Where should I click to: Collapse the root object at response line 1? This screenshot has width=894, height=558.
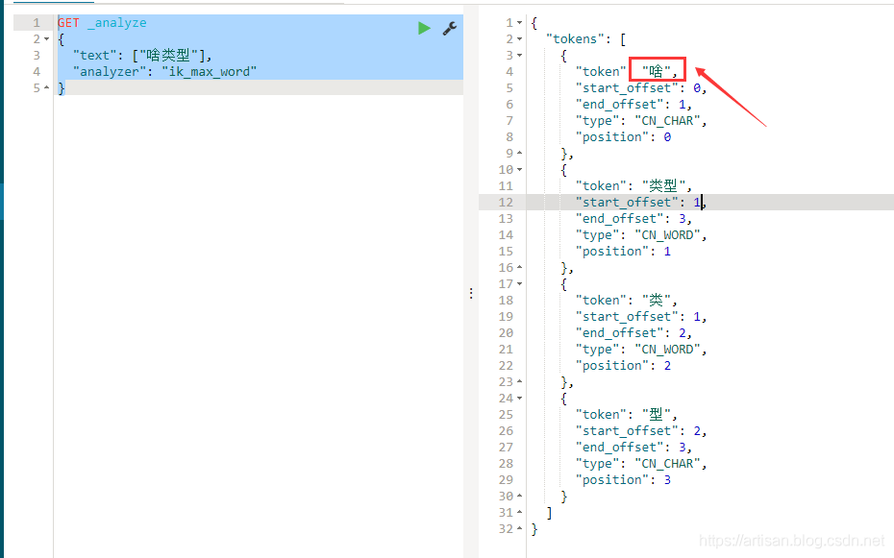click(x=520, y=23)
